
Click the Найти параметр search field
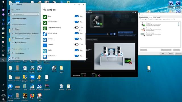25,14
